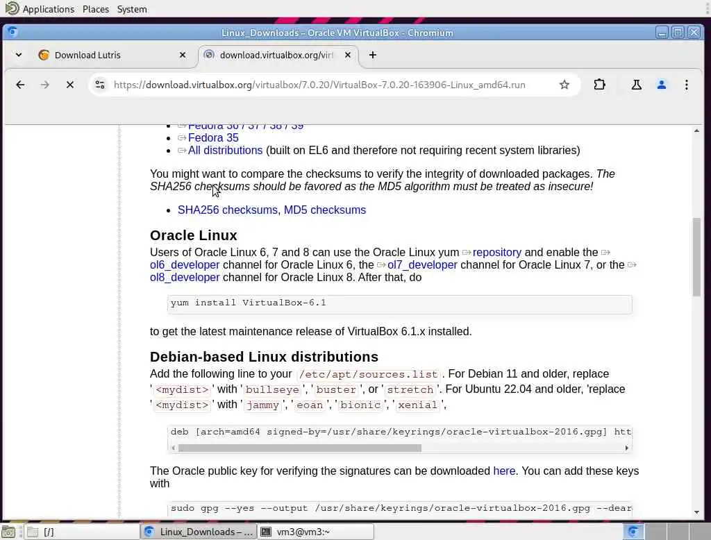This screenshot has height=540, width=711.
Task: Open the Extensions puzzle icon
Action: (x=599, y=85)
